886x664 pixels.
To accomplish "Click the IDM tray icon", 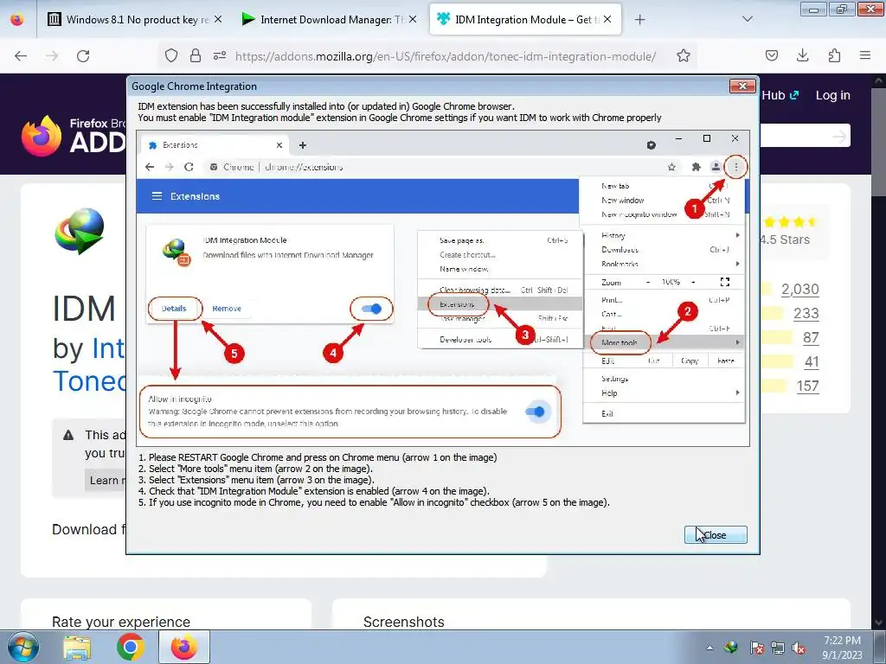I will tap(732, 648).
